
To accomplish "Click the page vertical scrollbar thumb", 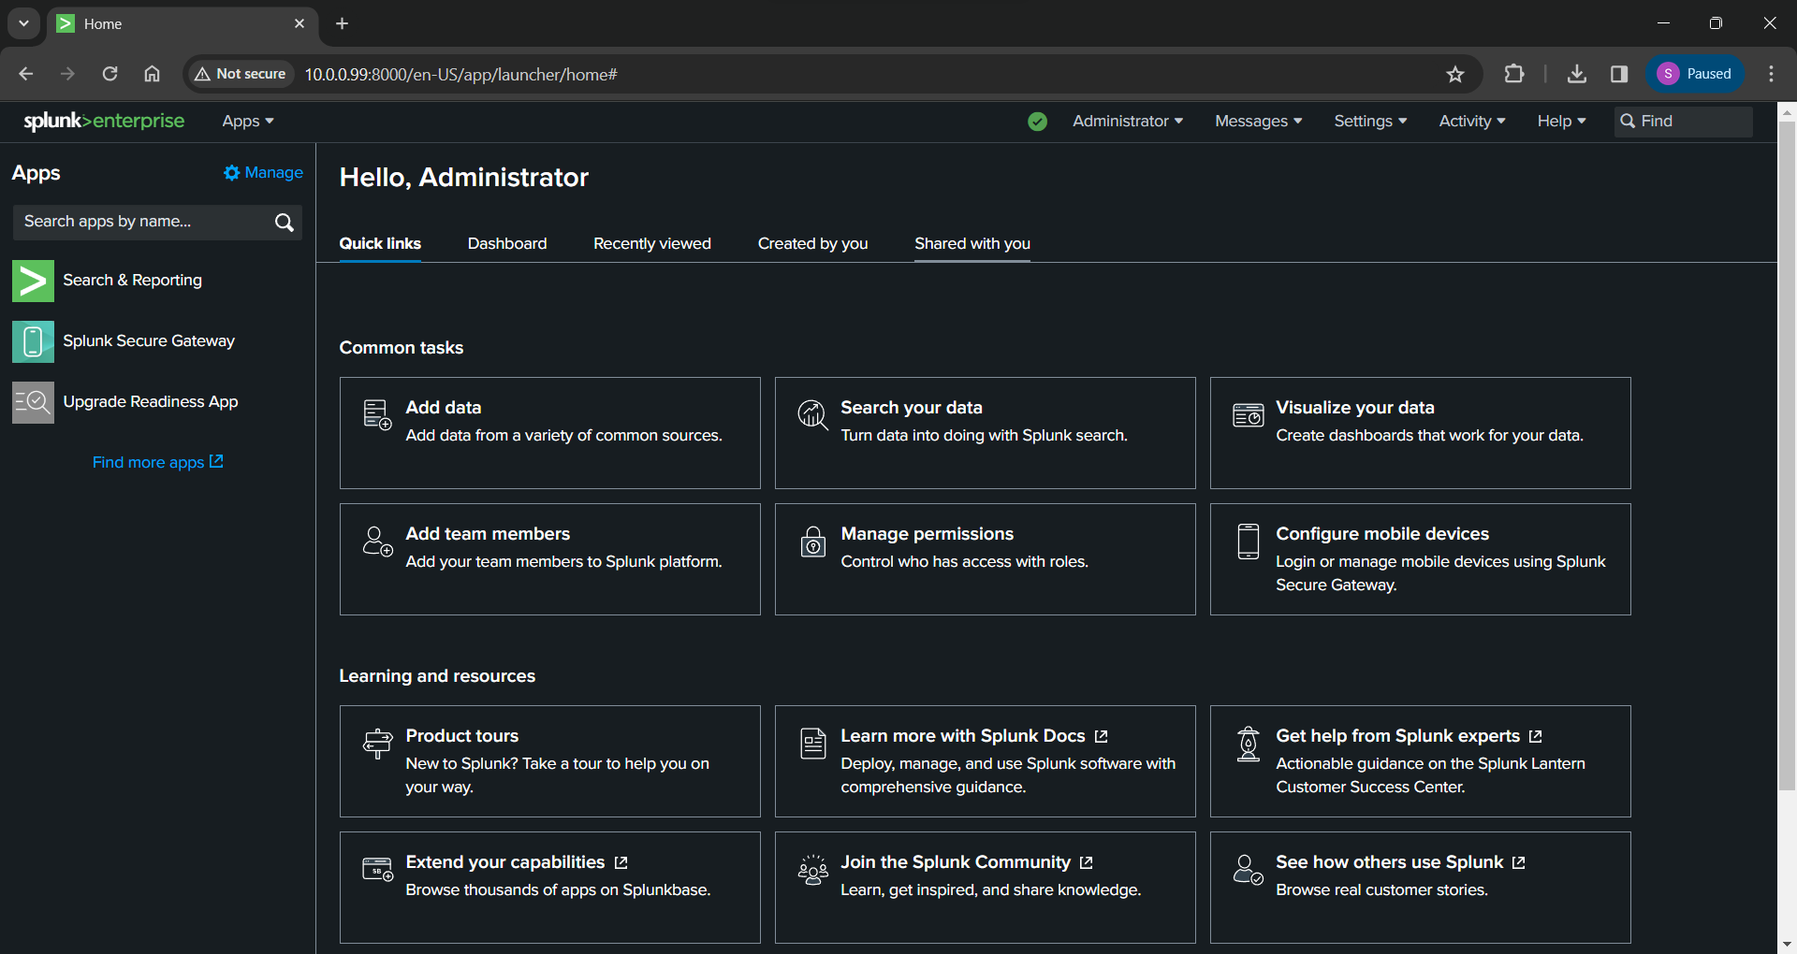I will (x=1787, y=456).
